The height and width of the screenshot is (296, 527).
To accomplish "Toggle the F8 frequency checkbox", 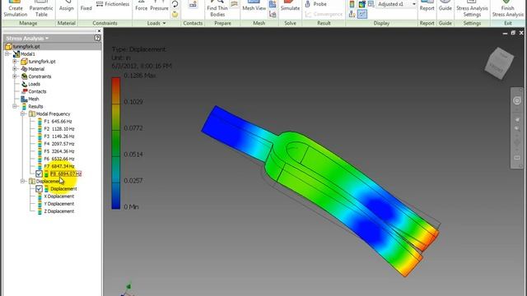I will coord(39,173).
